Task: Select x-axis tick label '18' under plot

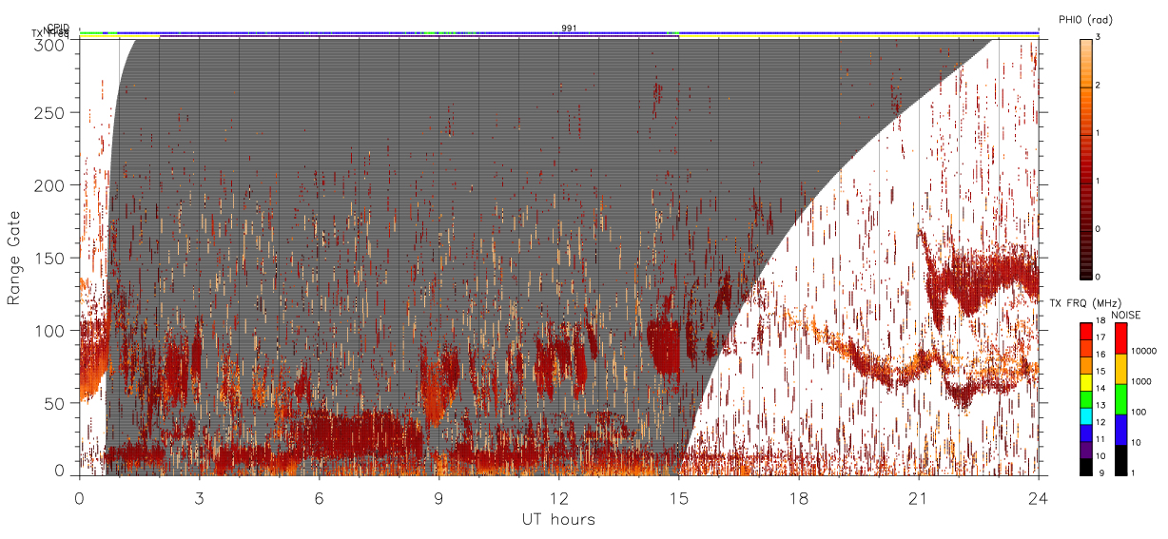Action: (798, 497)
